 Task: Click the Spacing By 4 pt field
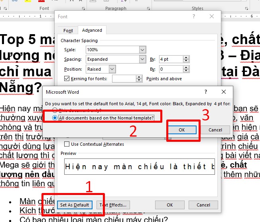(x=171, y=59)
